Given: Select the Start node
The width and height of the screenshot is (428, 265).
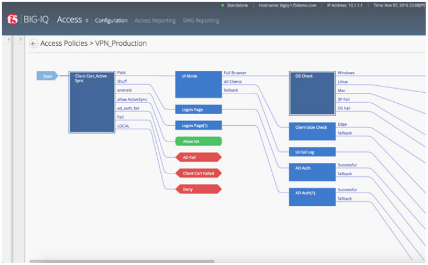Looking at the screenshot, I should tap(47, 76).
